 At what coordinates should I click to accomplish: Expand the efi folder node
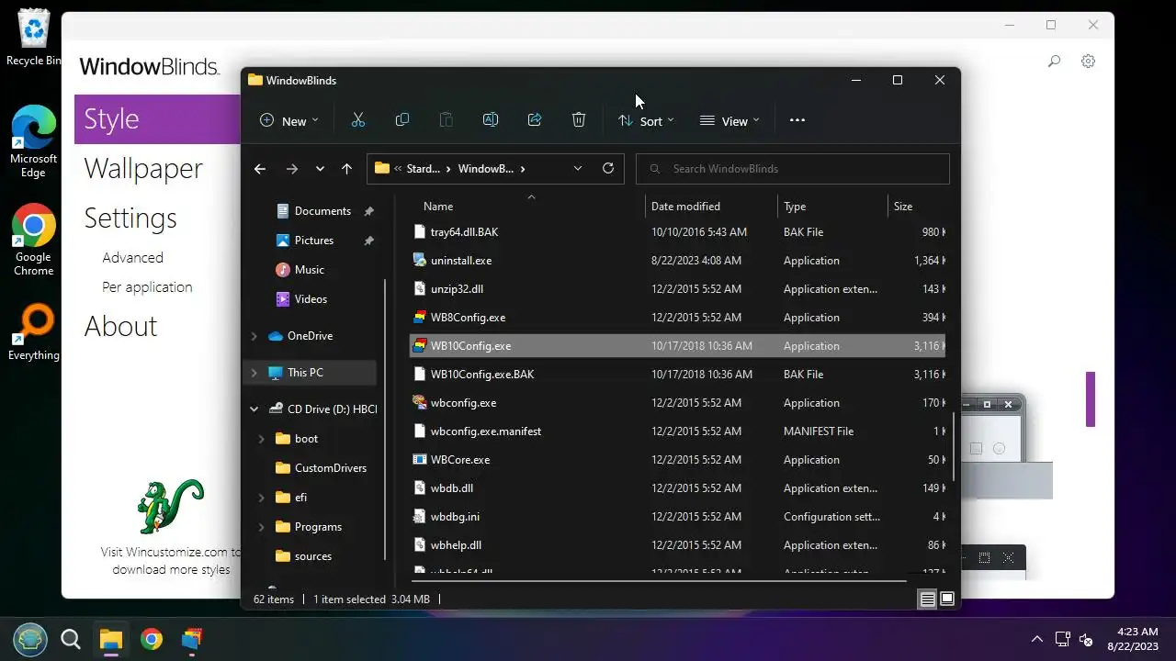click(x=262, y=498)
